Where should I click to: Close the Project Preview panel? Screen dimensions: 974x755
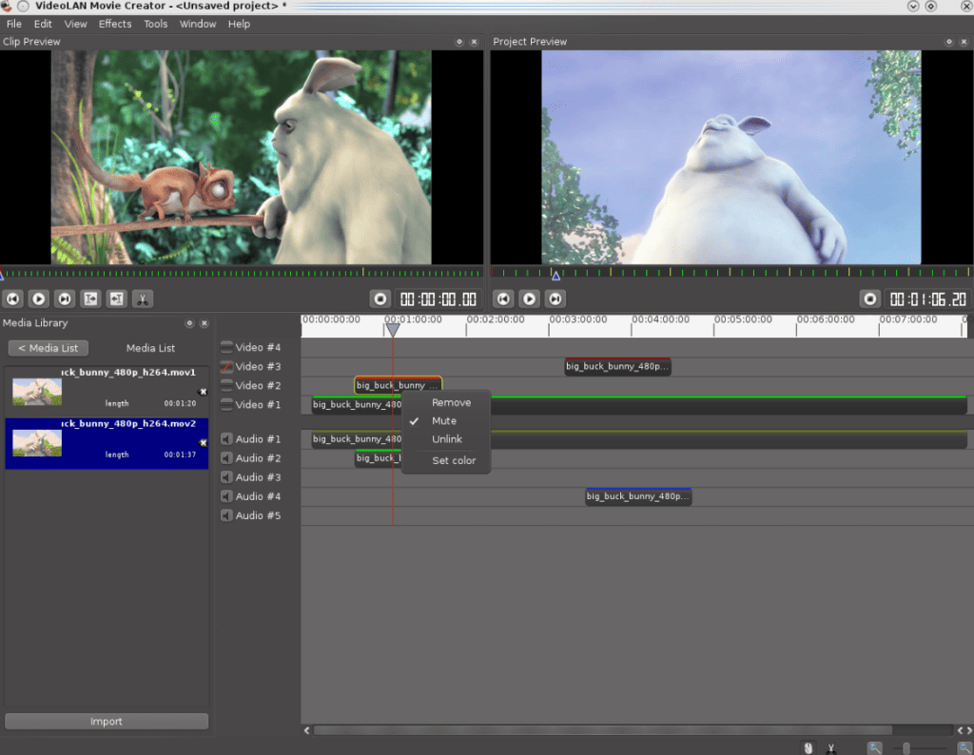(x=964, y=42)
